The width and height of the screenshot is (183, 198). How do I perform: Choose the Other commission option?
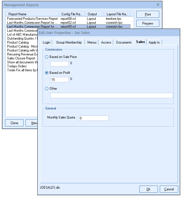coord(47,89)
